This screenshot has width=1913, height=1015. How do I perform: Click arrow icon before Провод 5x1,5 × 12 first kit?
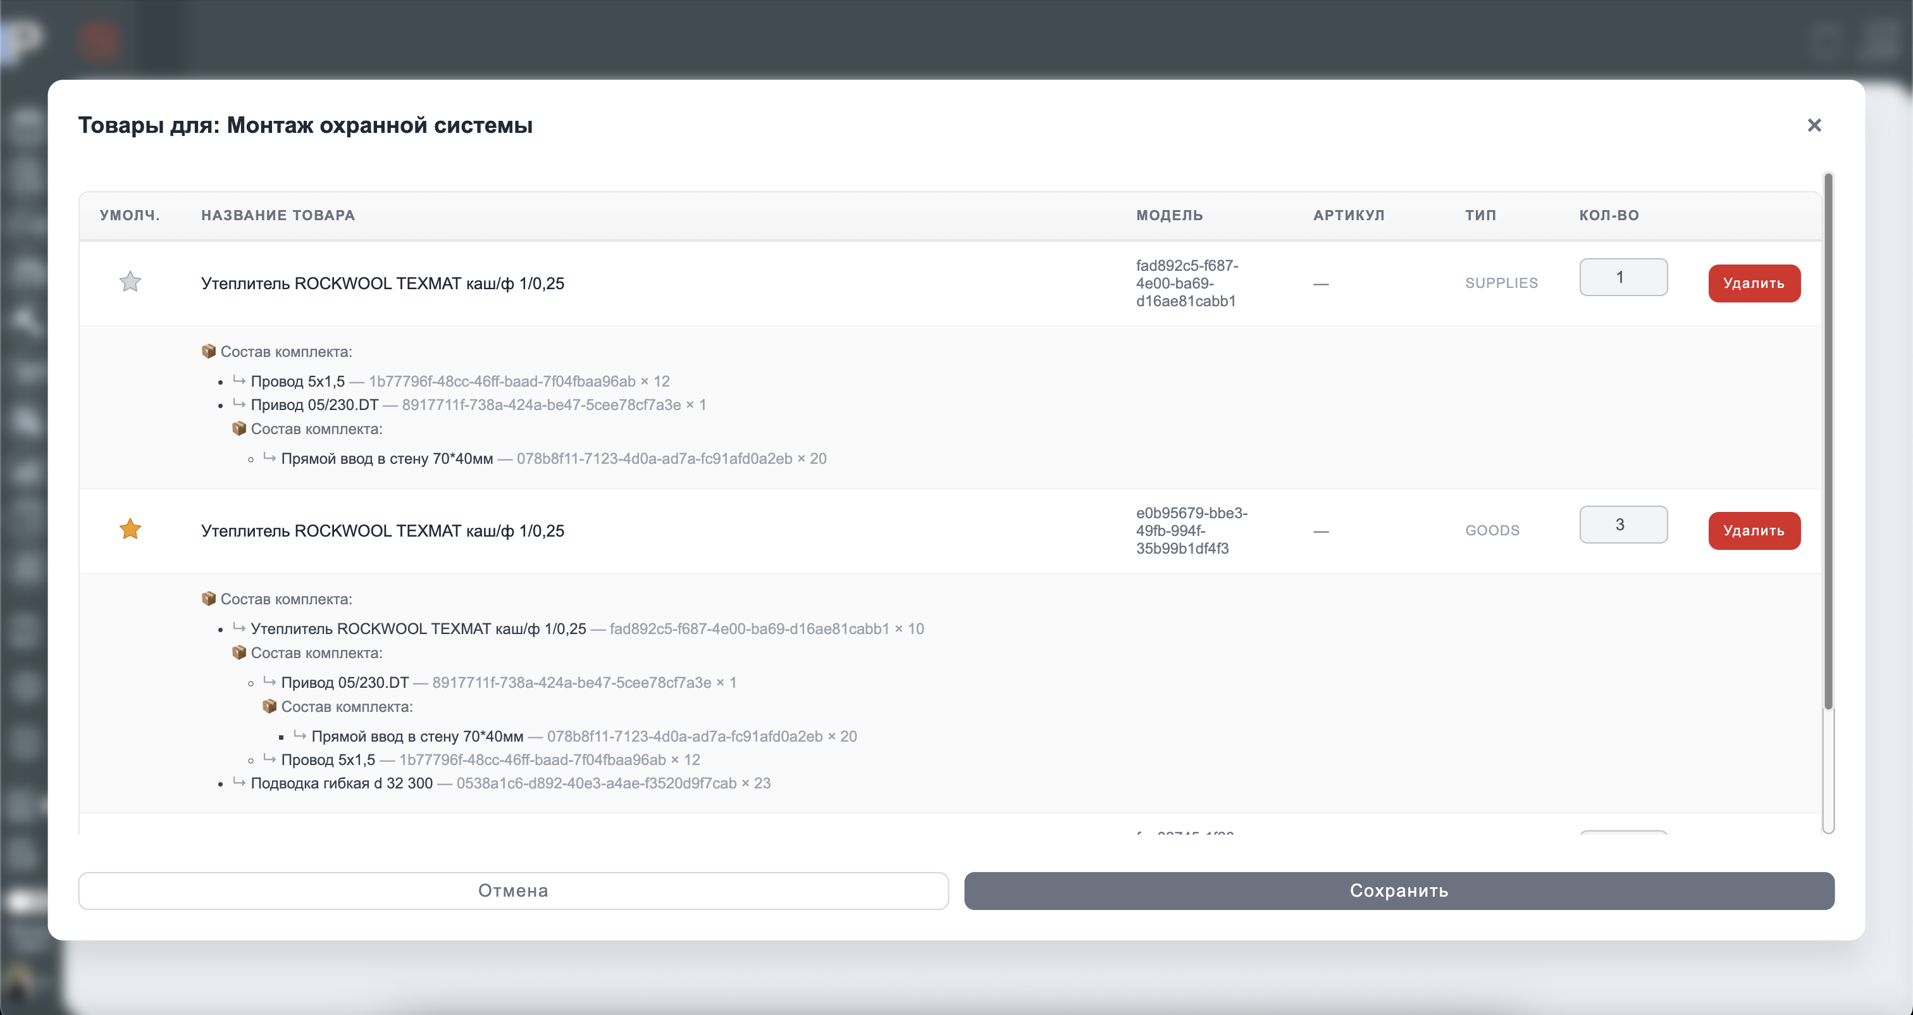click(239, 380)
